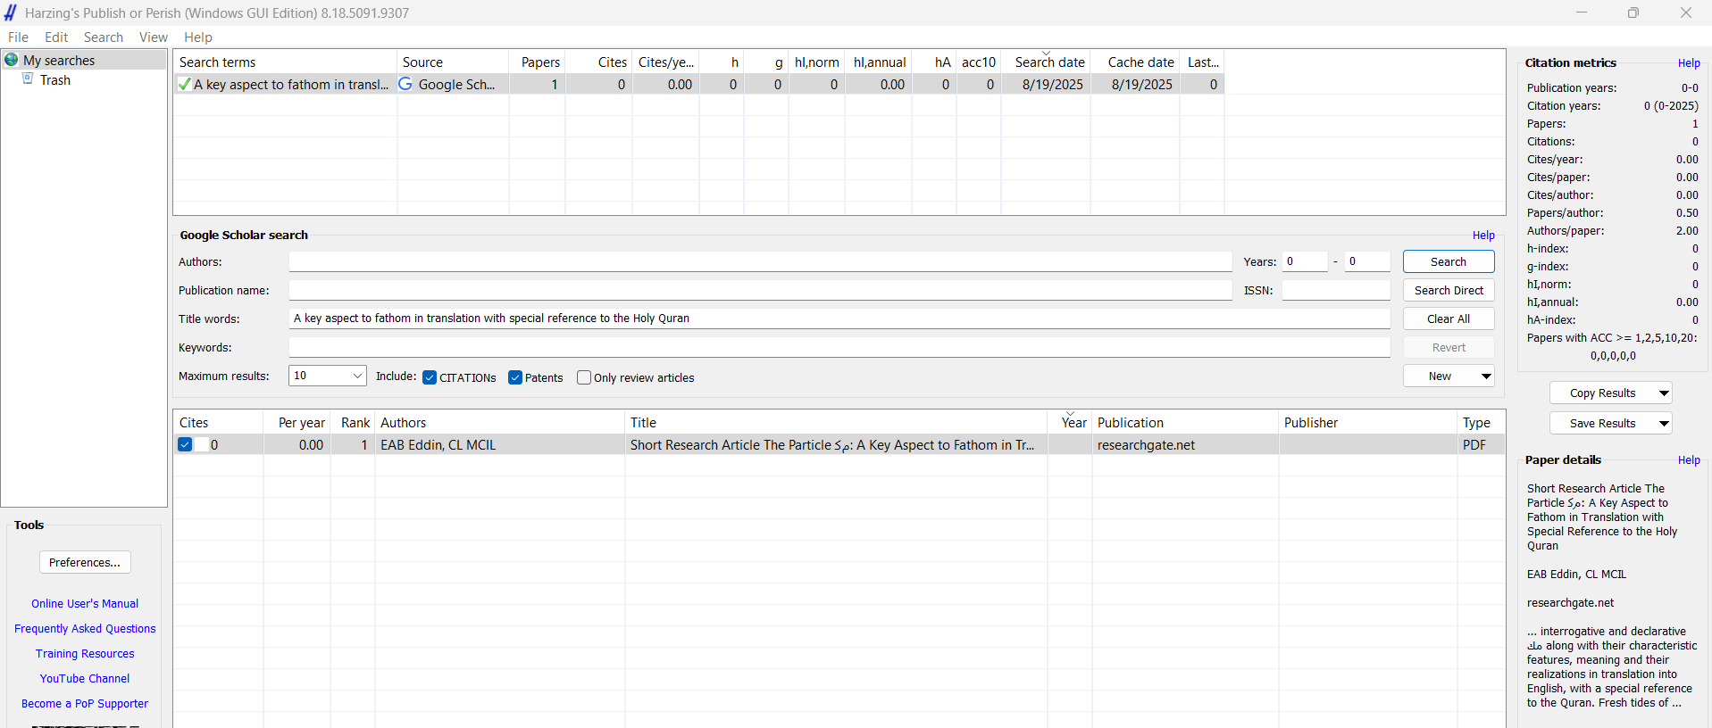Screen dimensions: 1712x728
Task: Click the green checkmark icon of the saved search
Action: 184,84
